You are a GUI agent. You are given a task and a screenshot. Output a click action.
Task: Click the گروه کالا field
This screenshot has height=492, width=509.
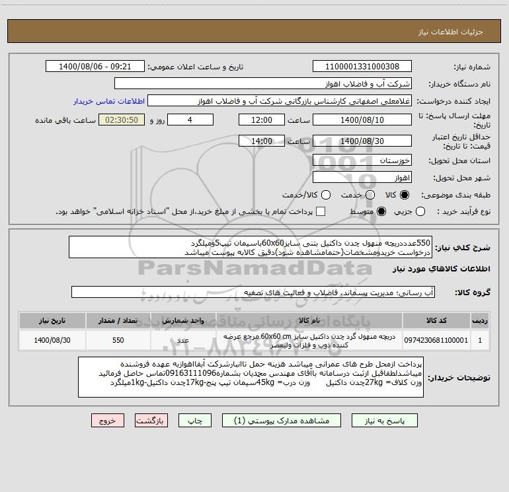pos(253,292)
